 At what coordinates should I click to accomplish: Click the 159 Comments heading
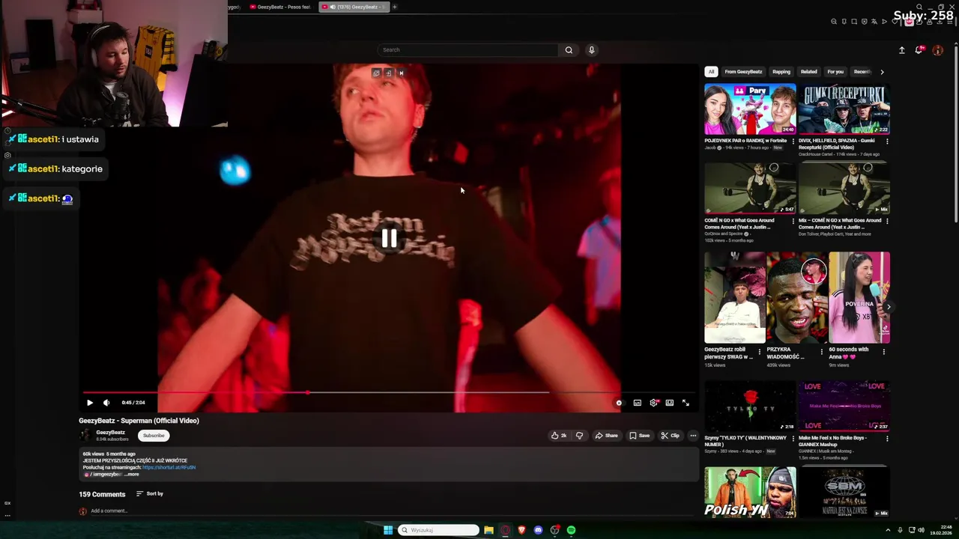[x=102, y=494]
